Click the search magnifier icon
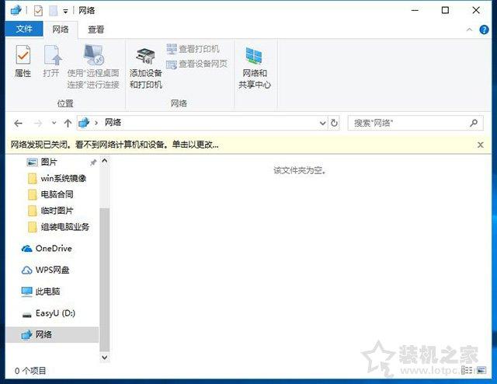 474,123
